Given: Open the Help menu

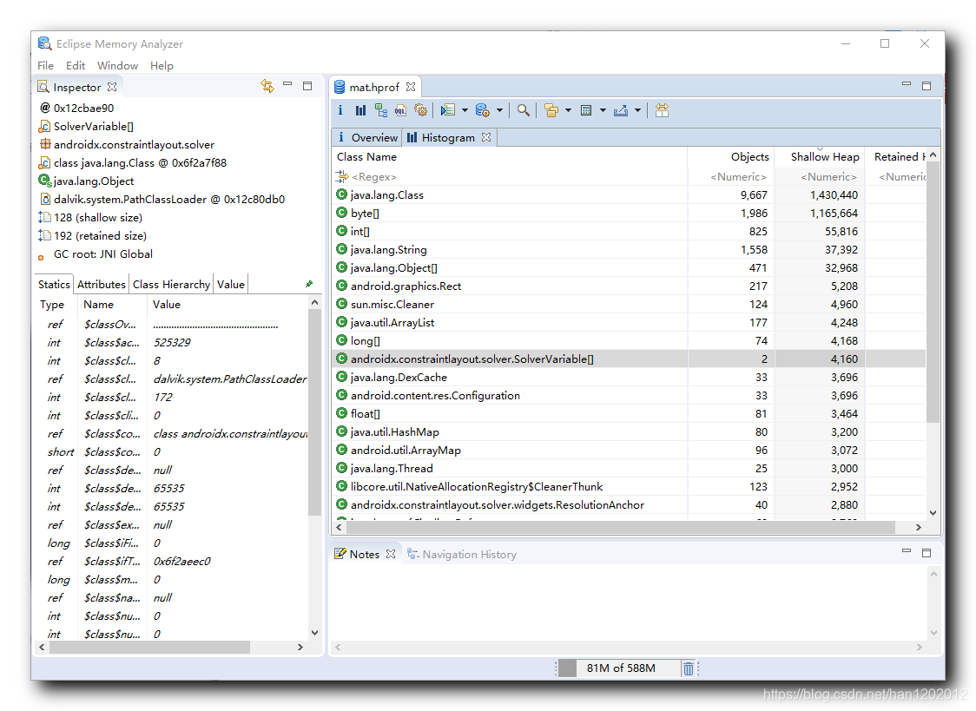Looking at the screenshot, I should pyautogui.click(x=162, y=65).
